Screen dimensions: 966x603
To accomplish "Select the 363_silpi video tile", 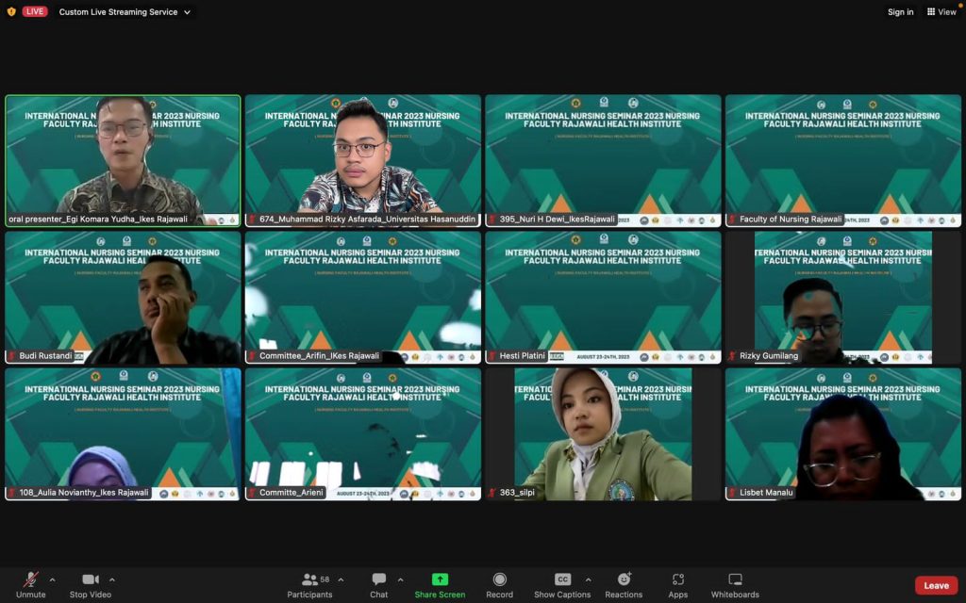I will [603, 433].
